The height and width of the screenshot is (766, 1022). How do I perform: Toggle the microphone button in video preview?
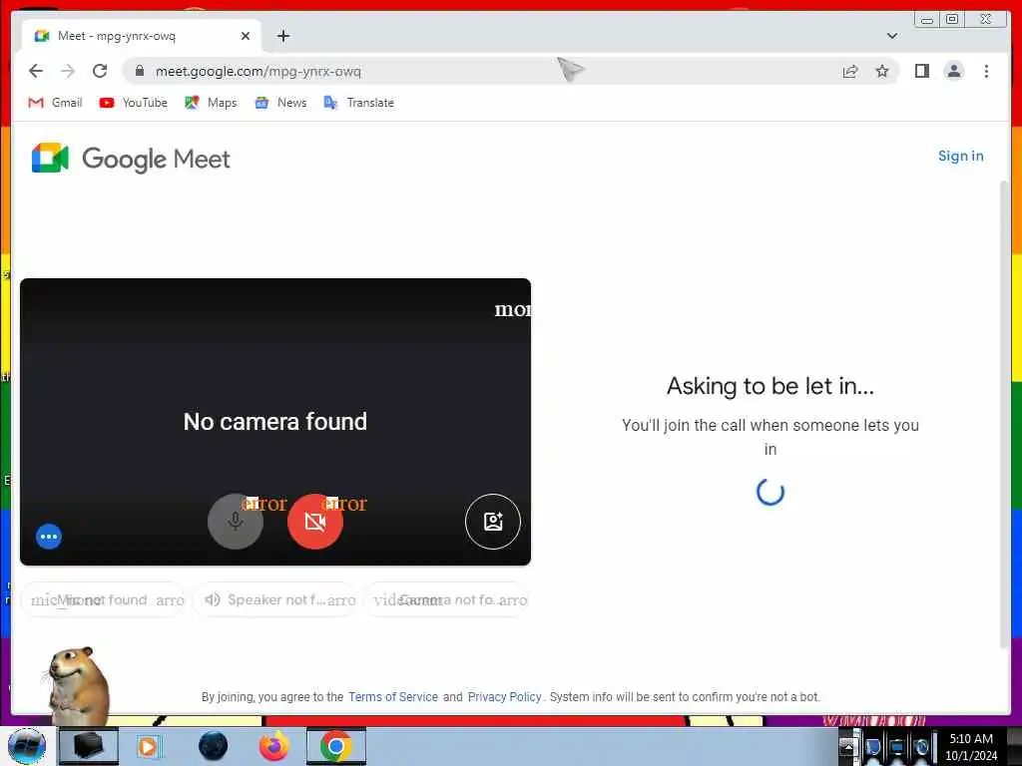pos(236,521)
